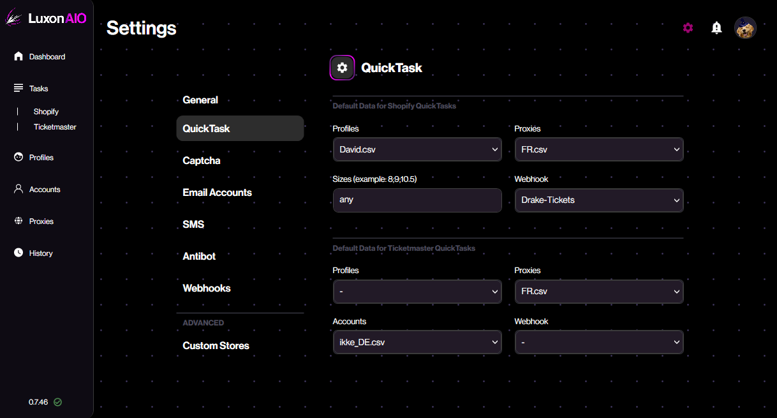Go to Custom Stores advanced settings

(x=216, y=346)
